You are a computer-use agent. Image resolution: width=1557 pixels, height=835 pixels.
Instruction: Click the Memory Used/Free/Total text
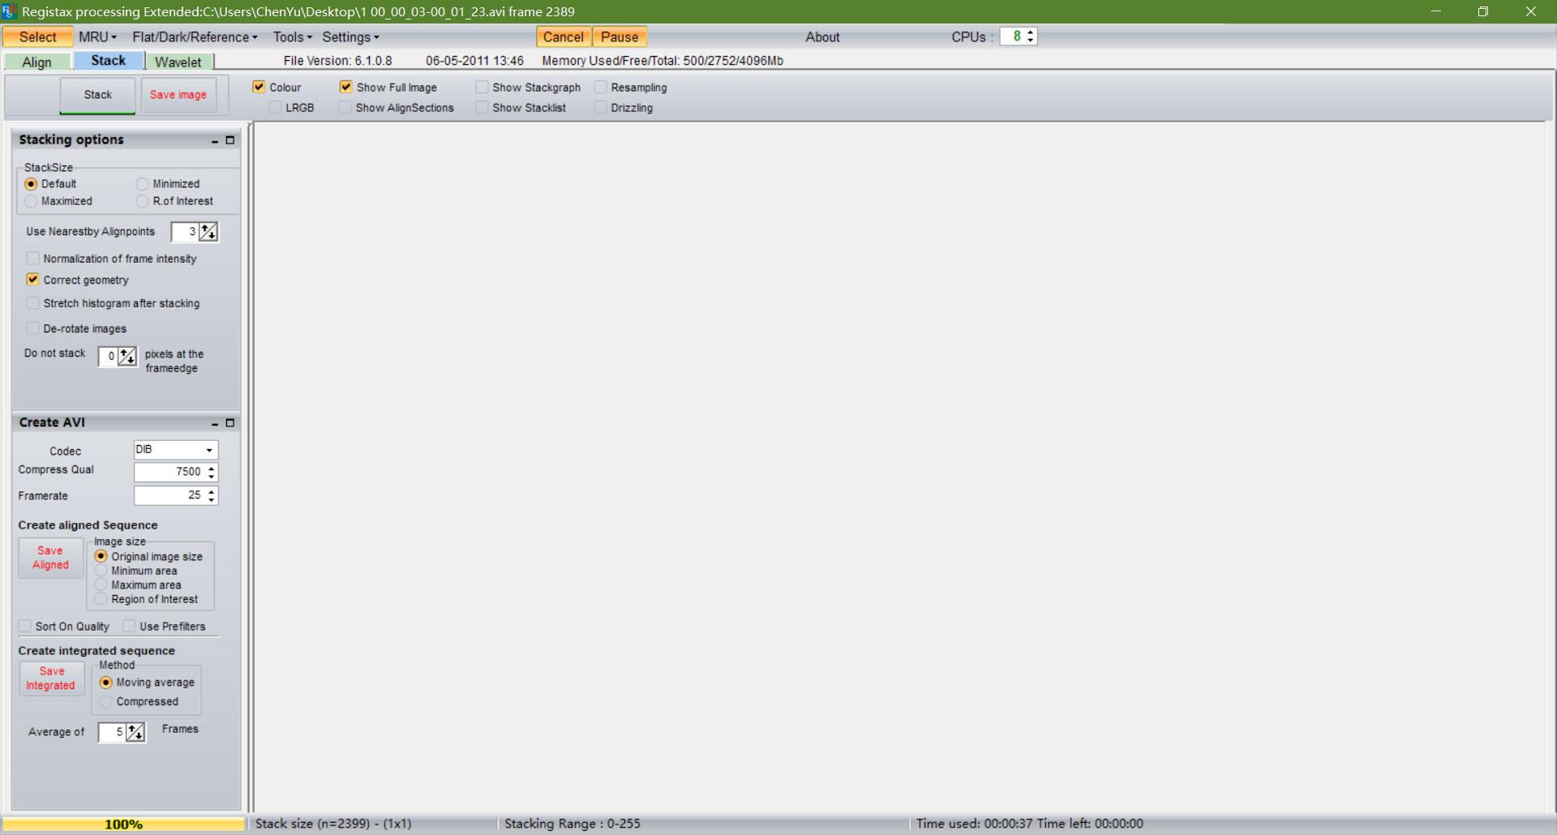pos(663,61)
